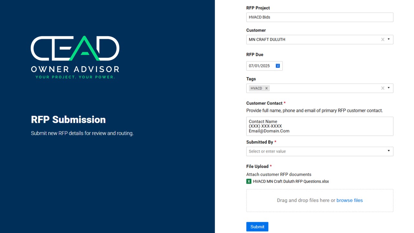
Task: Click the CEAD Owner Advisor logo
Action: coord(75,57)
